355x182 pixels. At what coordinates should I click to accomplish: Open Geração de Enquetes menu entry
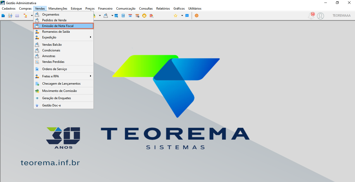63,98
